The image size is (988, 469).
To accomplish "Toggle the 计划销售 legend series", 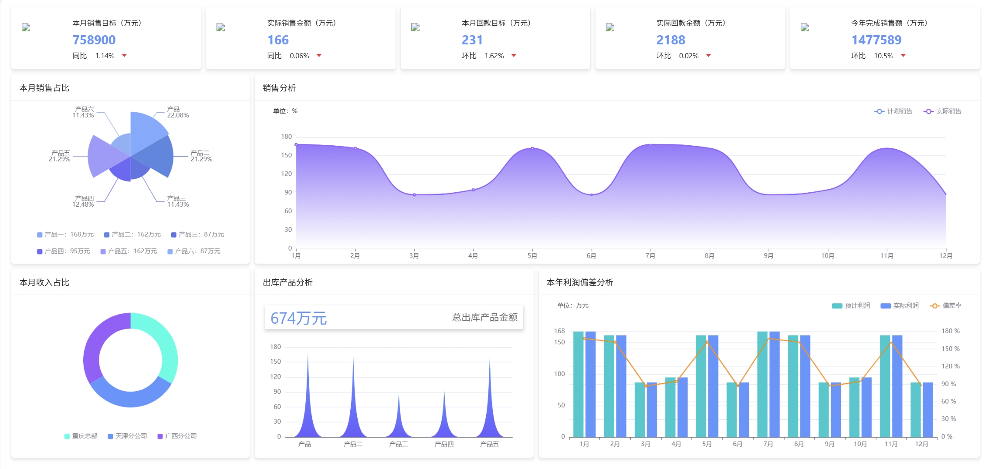I will (x=893, y=111).
